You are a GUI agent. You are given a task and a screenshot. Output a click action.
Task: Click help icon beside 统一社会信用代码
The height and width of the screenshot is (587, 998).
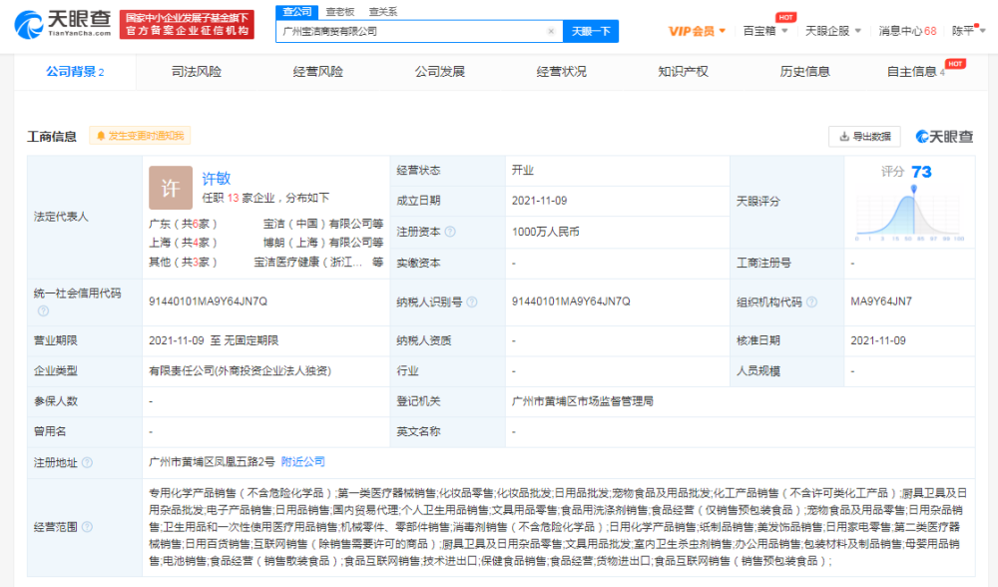point(43,311)
